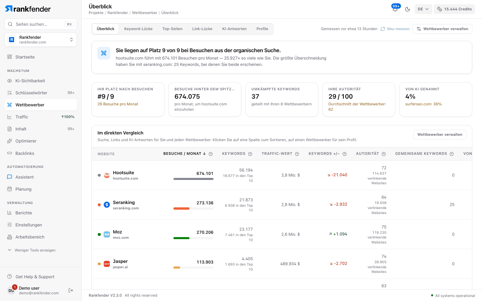The width and height of the screenshot is (482, 301).
Task: Click the help icon next to Autorität
Action: [384, 154]
